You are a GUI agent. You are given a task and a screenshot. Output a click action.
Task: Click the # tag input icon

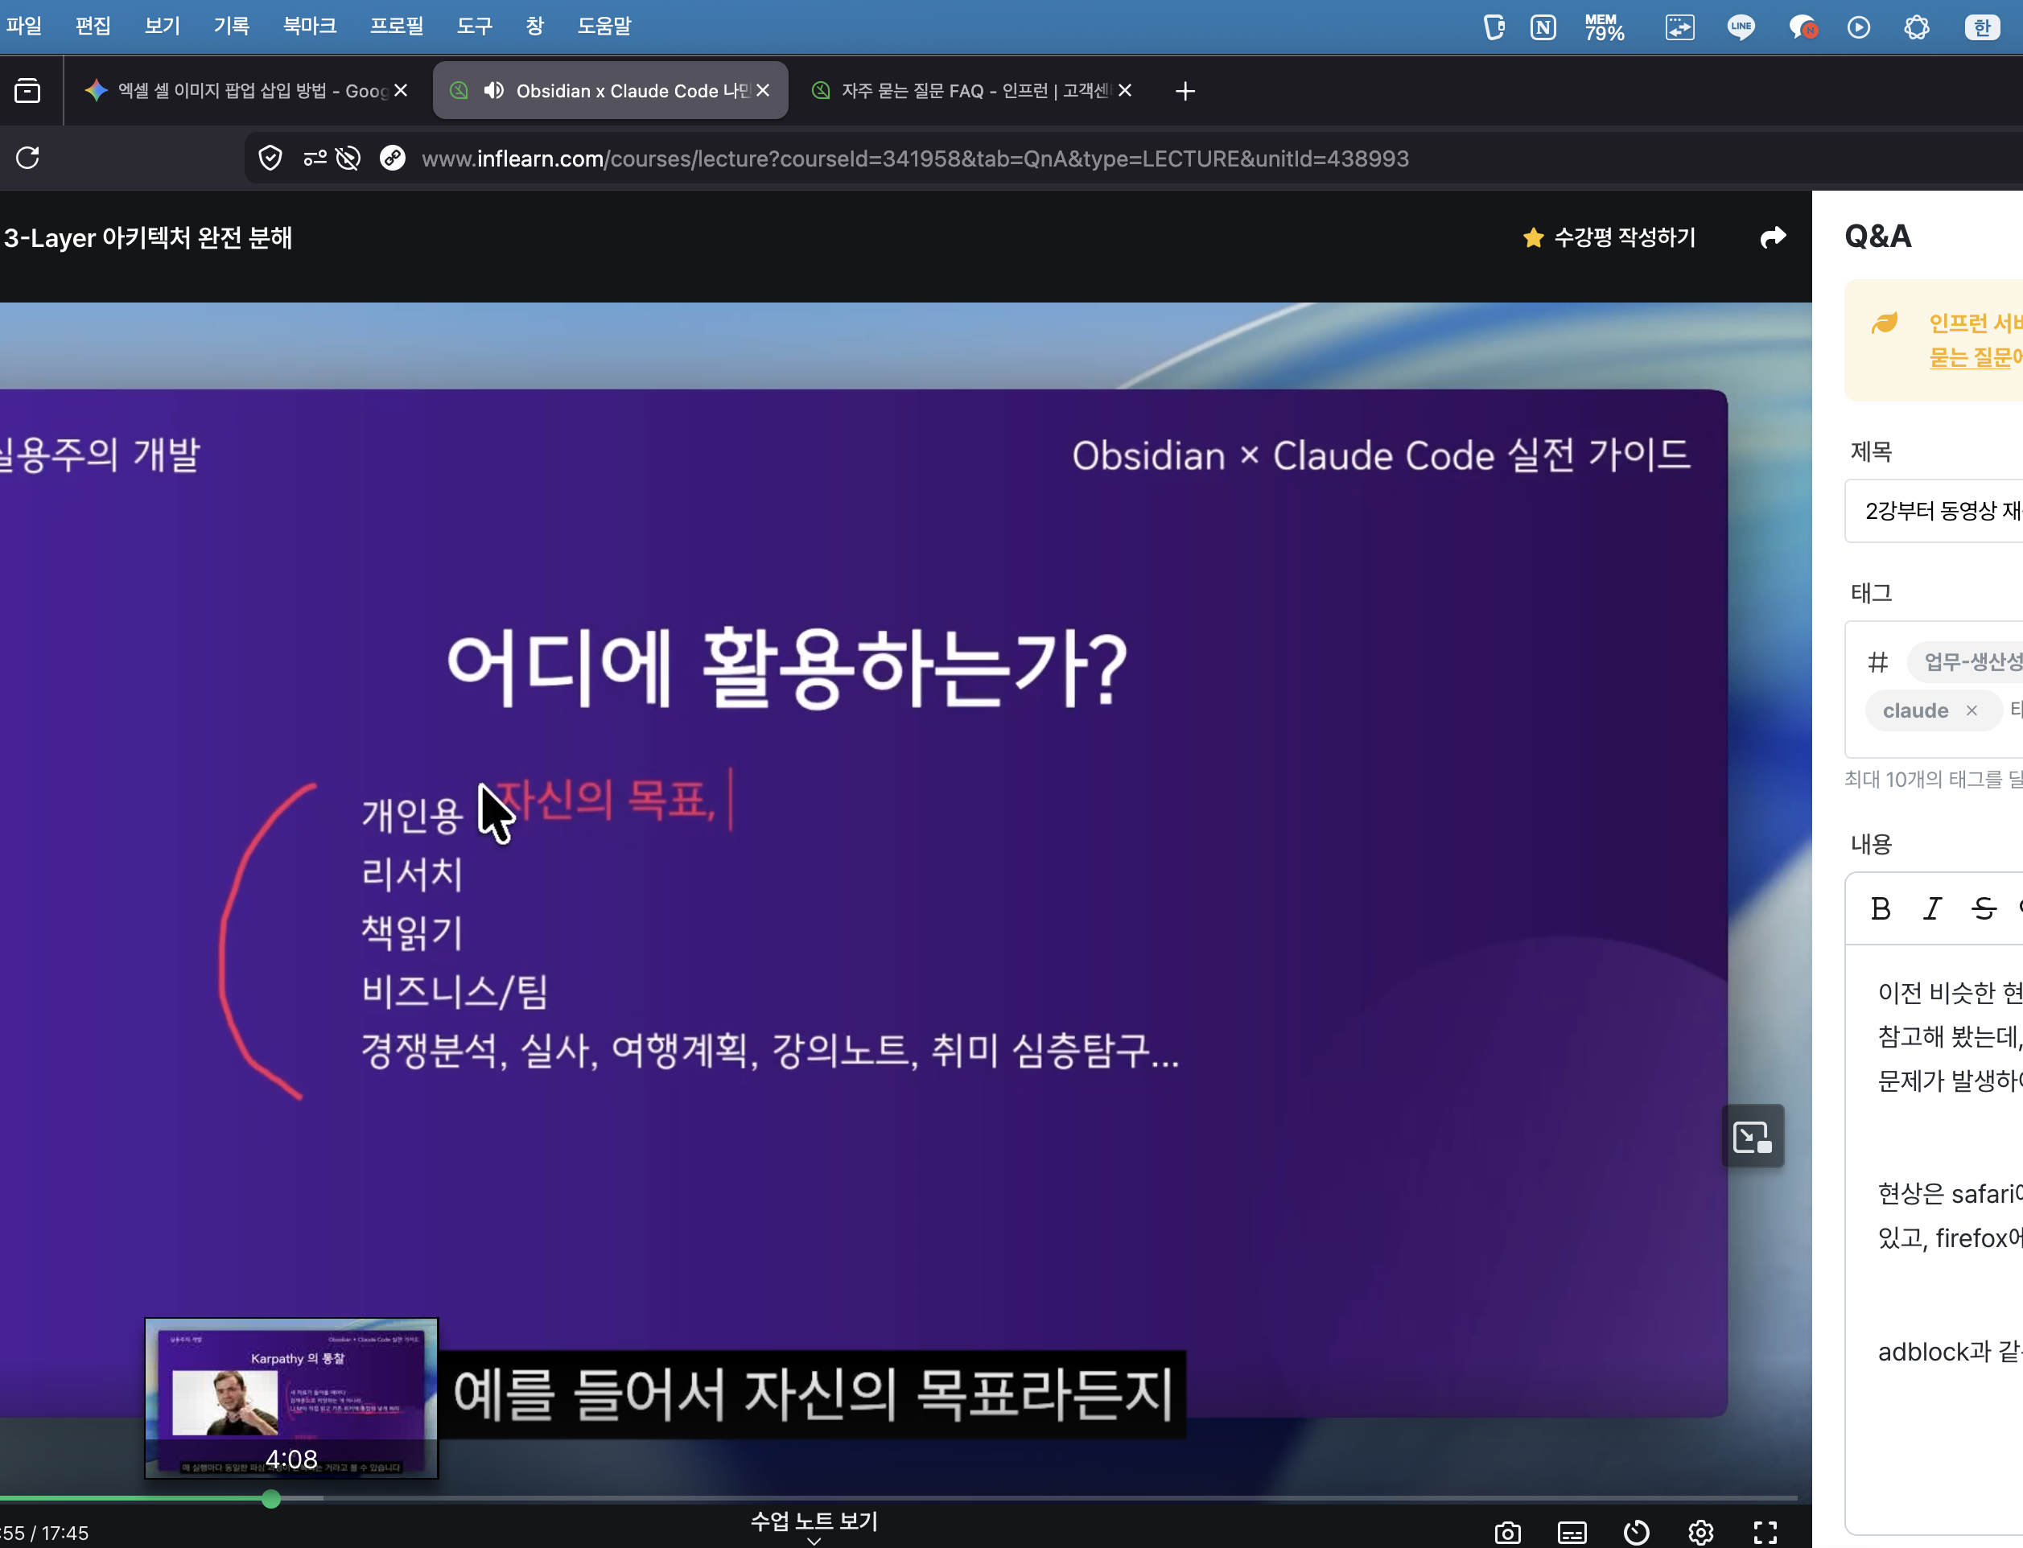pos(1877,661)
